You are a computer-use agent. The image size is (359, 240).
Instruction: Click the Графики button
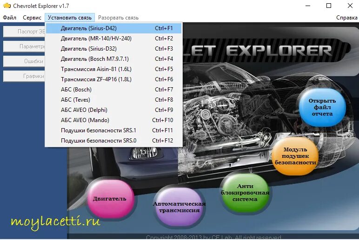pos(24,76)
